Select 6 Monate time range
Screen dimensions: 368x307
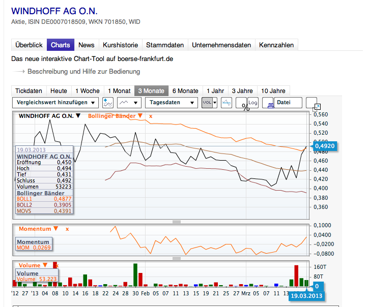click(185, 90)
